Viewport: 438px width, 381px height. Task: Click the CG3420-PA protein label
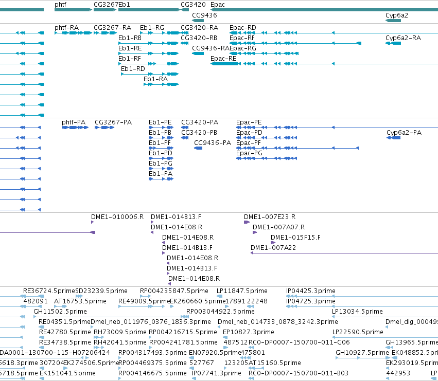(x=200, y=122)
